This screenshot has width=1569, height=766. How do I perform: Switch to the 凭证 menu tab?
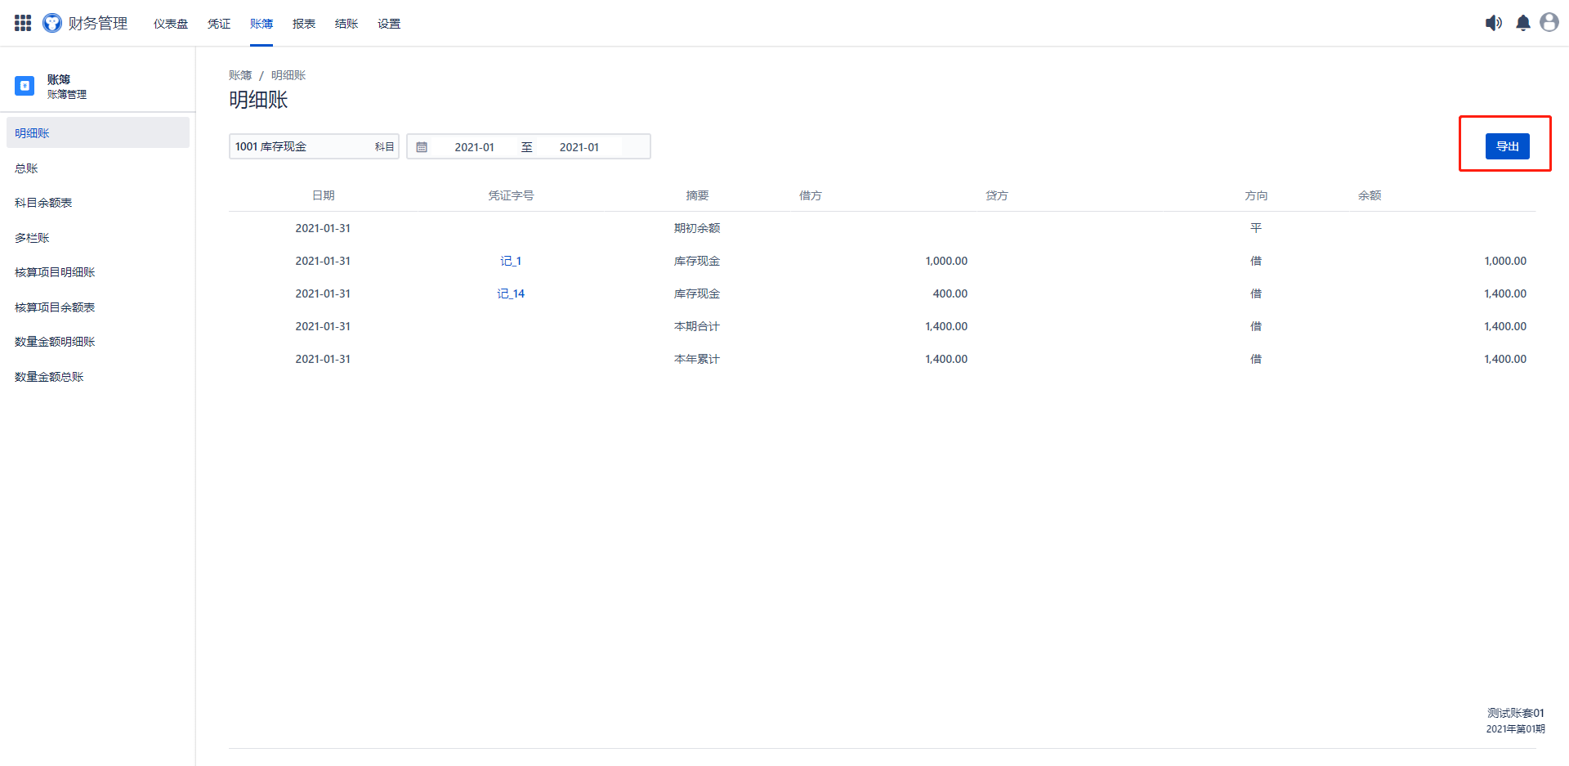click(x=219, y=24)
